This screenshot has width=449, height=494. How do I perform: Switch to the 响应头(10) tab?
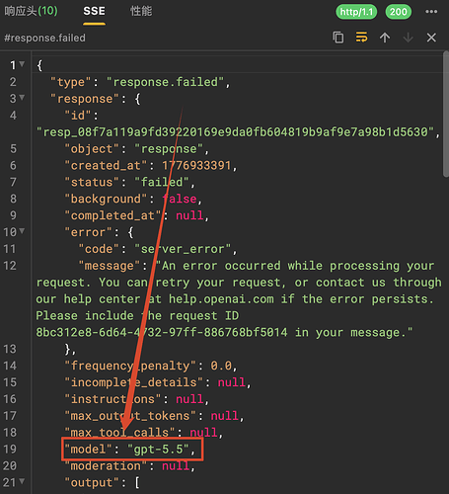point(31,11)
